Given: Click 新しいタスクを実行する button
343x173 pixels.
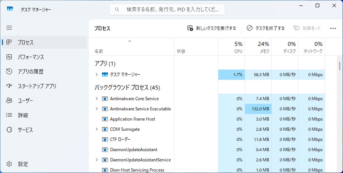Looking at the screenshot, I should (x=211, y=28).
